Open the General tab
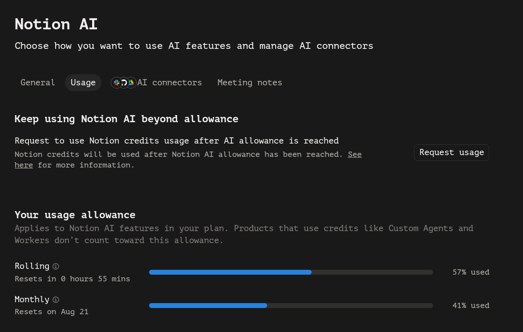The height and width of the screenshot is (332, 523). [38, 83]
